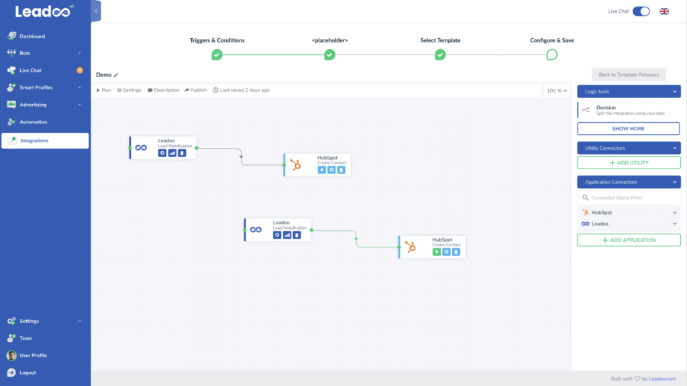Jump to Select Template step marker
The width and height of the screenshot is (687, 386).
(440, 55)
